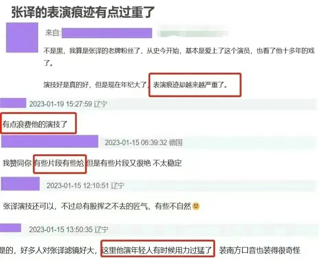Image resolution: width=319 pixels, height=260 pixels.
Task: Select comment starting with 张译演技还可以
Action: pyautogui.click(x=101, y=206)
